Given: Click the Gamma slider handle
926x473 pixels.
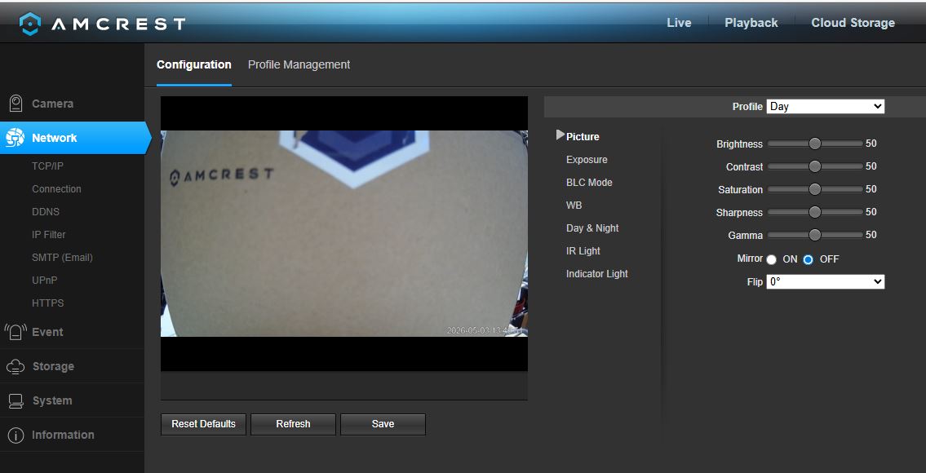Looking at the screenshot, I should (x=815, y=235).
